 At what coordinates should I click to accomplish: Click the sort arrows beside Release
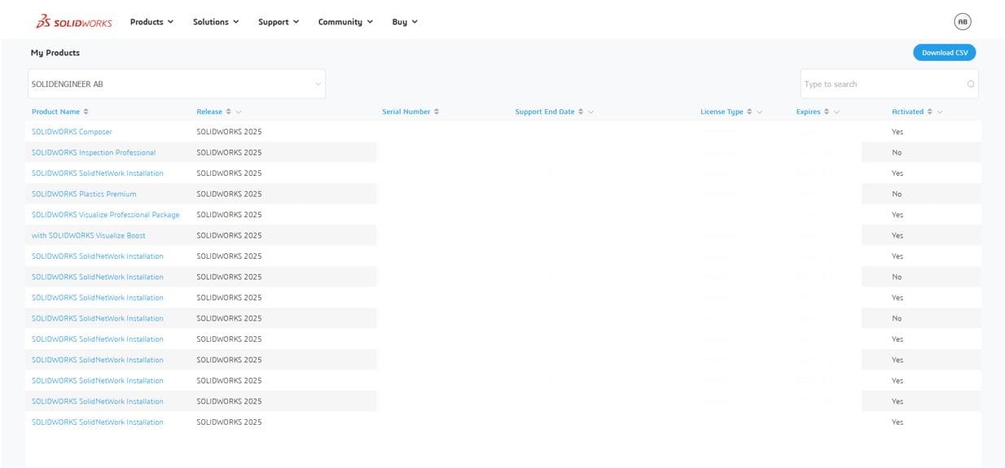coord(229,112)
